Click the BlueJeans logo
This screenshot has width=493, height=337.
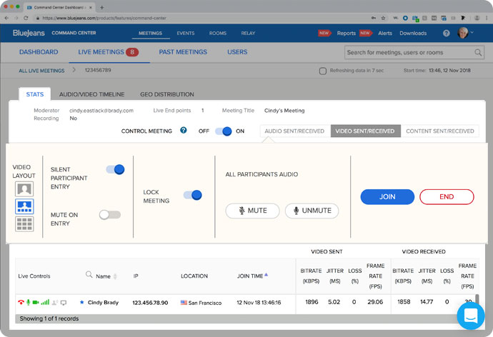[x=29, y=33]
